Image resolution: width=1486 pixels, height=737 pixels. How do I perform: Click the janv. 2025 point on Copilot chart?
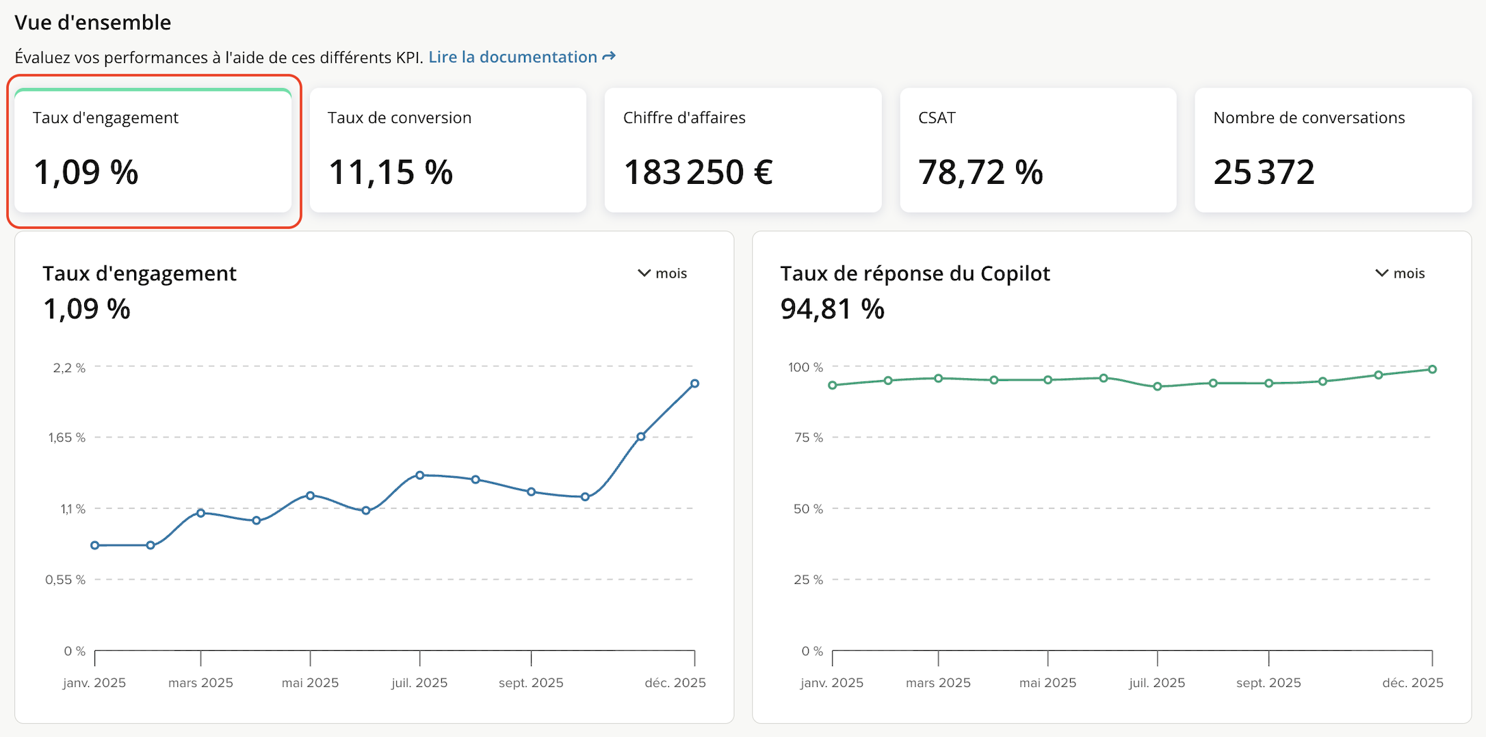(x=833, y=385)
